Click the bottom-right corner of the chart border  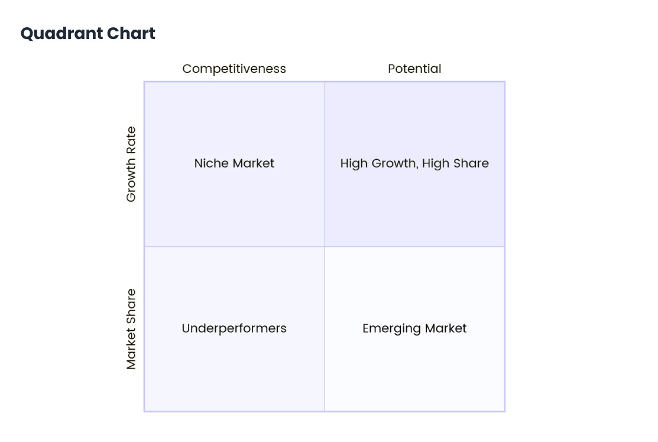point(505,411)
